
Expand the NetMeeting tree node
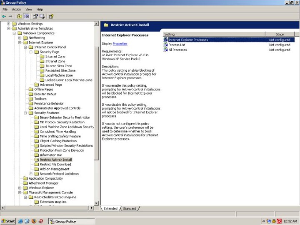[x=20, y=38]
